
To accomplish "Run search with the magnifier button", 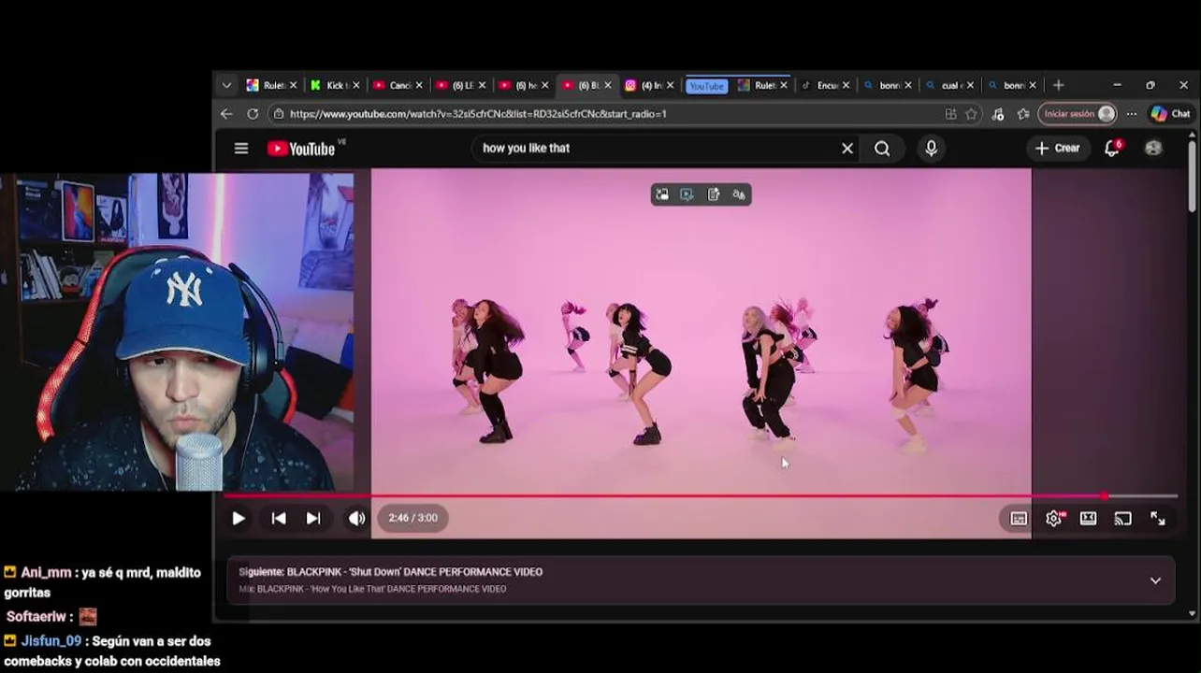I will pos(882,148).
